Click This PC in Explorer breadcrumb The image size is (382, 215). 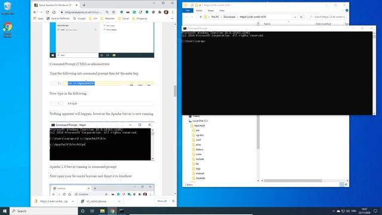tap(215, 17)
